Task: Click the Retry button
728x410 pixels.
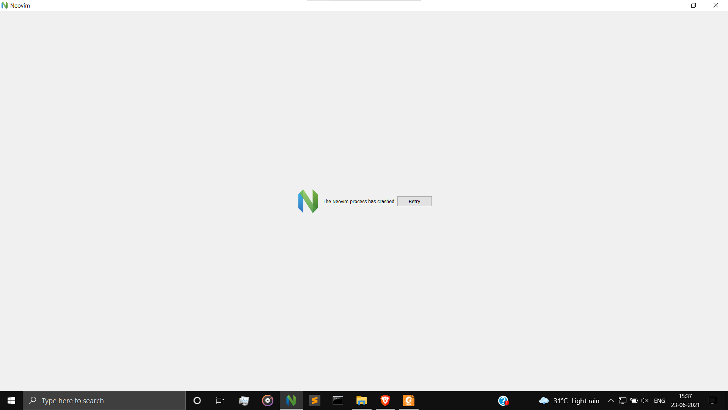Action: click(414, 201)
